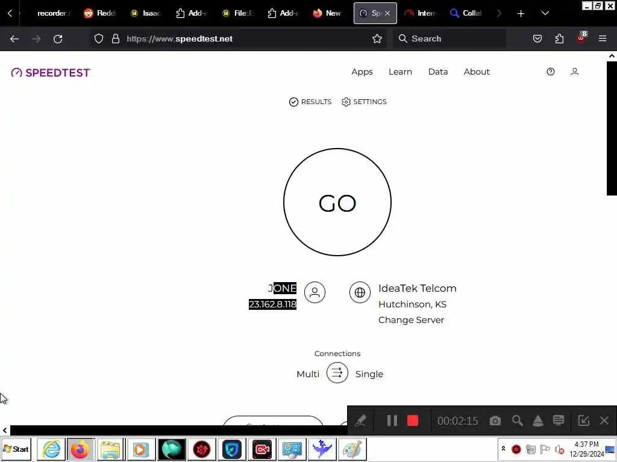Screen dimensions: 617x462
Task: Open the About menu
Action: pyautogui.click(x=477, y=72)
